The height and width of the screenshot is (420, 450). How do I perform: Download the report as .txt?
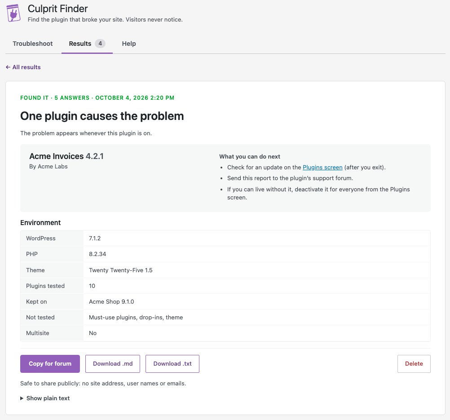point(172,364)
